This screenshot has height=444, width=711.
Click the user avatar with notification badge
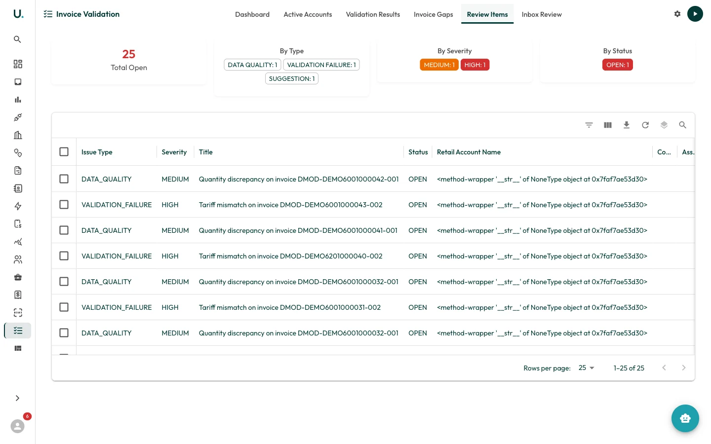coord(18,426)
